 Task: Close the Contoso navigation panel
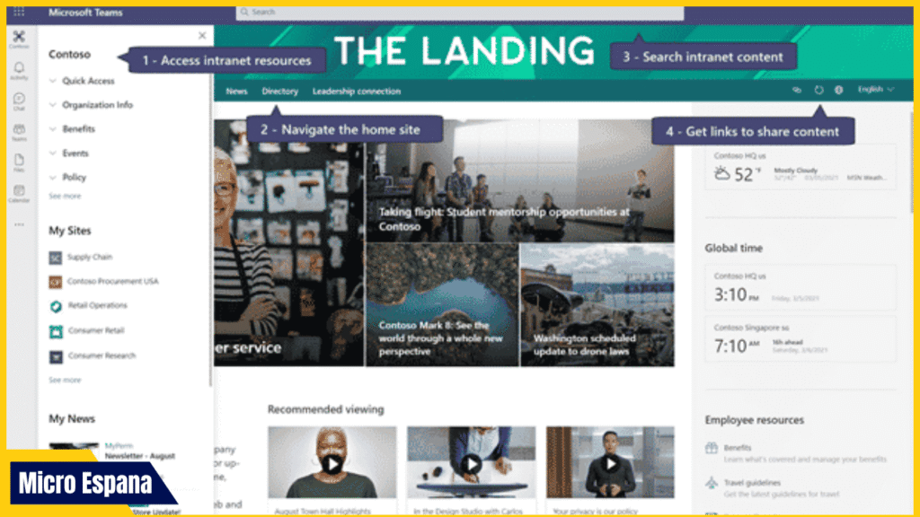[x=202, y=36]
